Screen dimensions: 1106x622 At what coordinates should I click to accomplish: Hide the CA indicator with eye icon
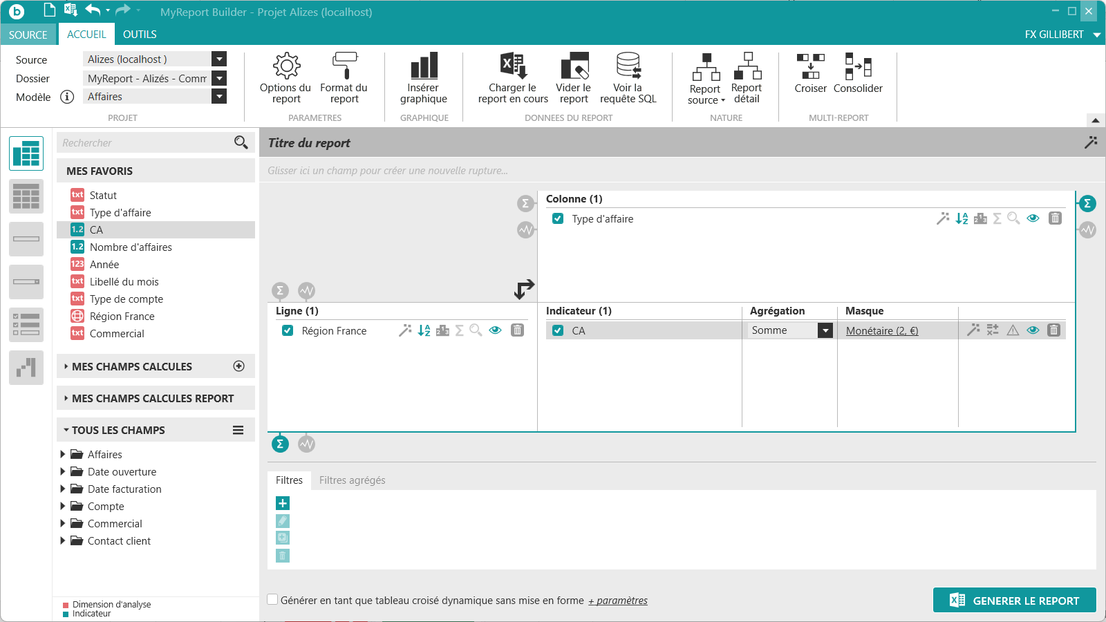pos(1033,330)
